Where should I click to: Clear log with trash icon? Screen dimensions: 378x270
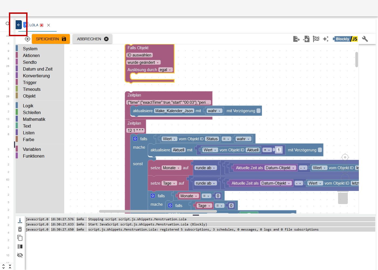[20, 229]
